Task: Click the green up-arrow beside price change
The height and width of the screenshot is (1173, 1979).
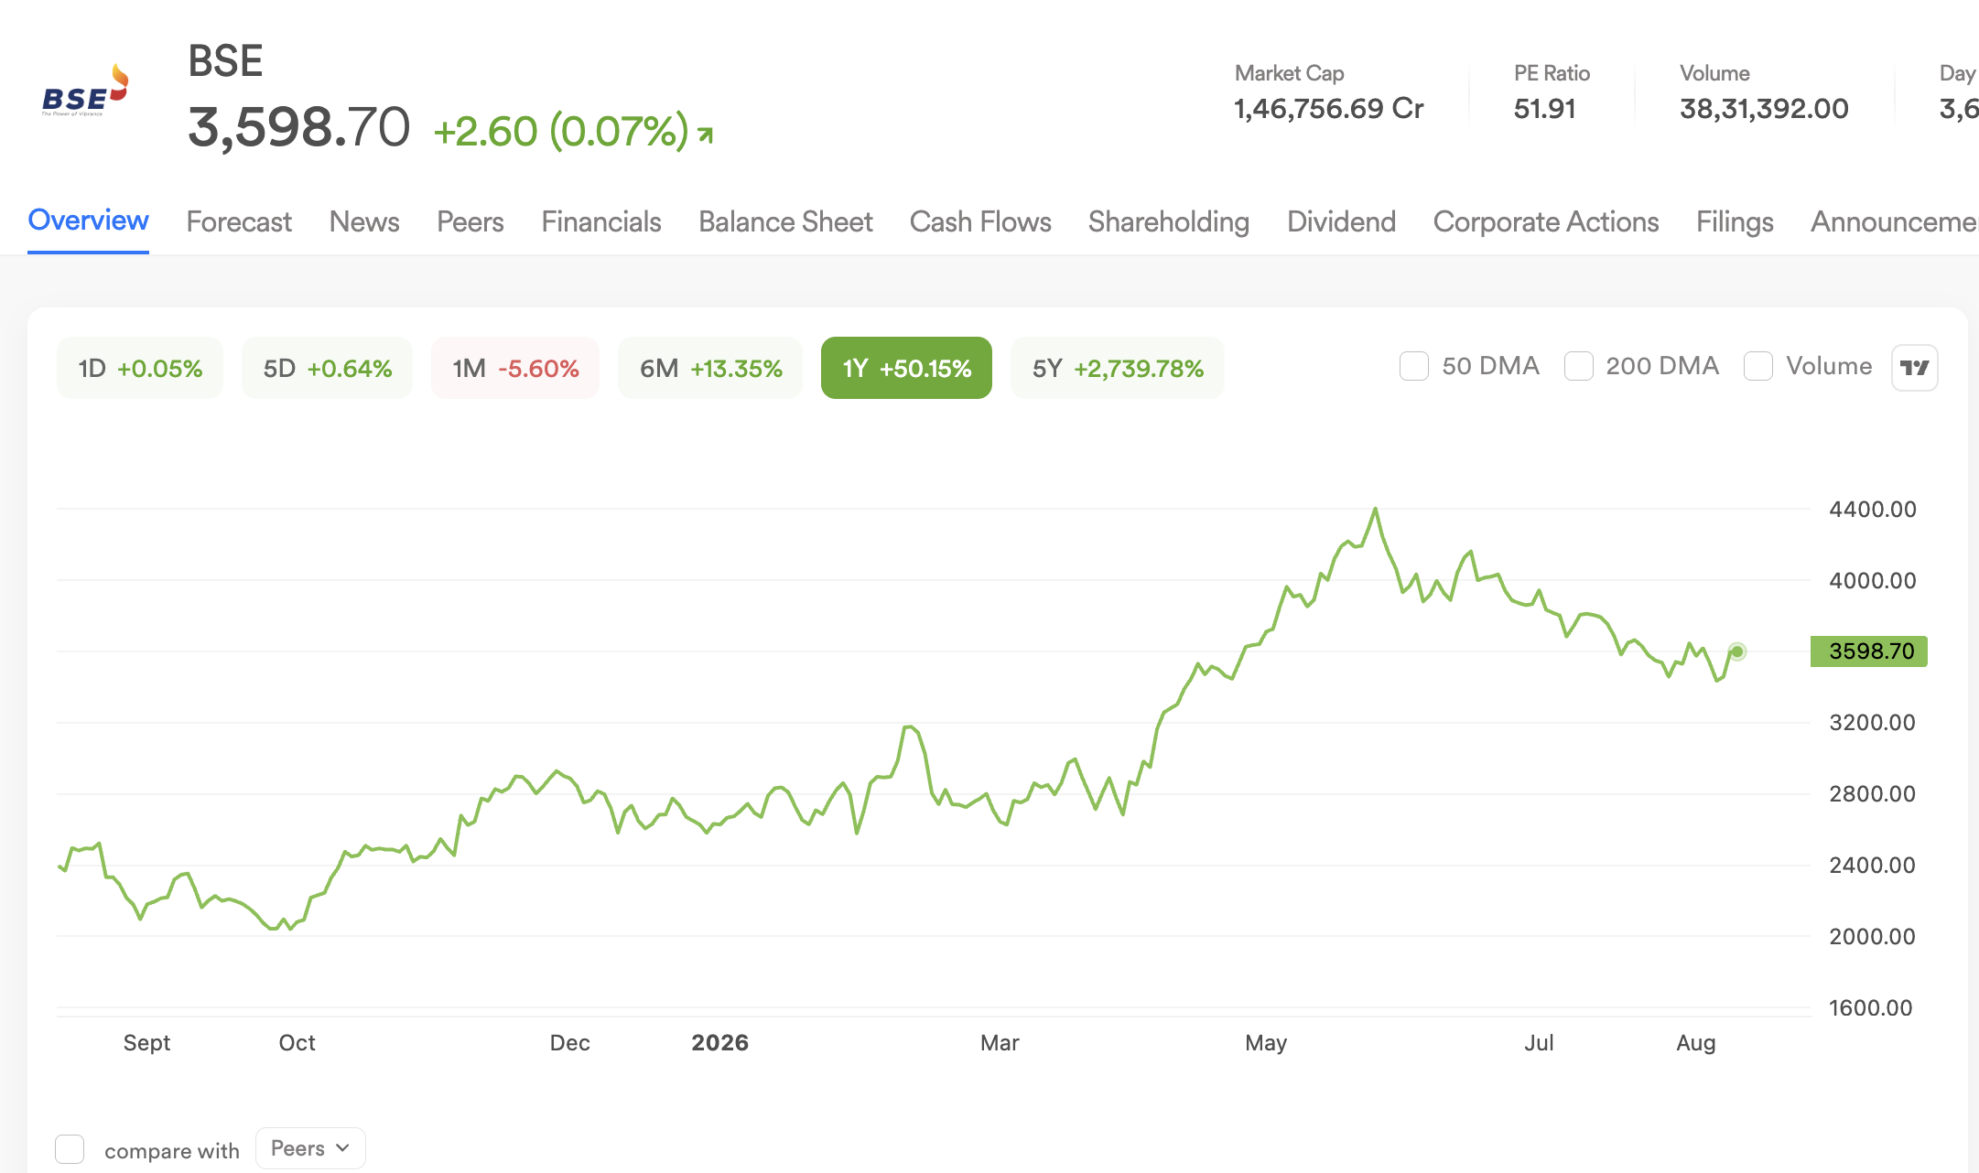Action: point(705,135)
